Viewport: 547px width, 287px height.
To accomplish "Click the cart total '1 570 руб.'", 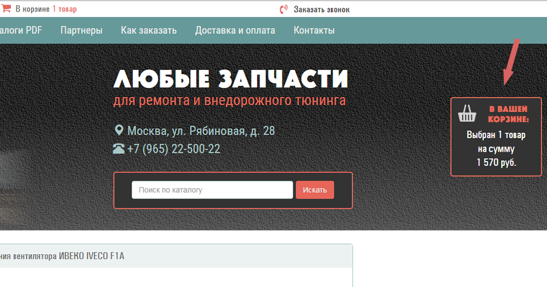I will click(496, 162).
